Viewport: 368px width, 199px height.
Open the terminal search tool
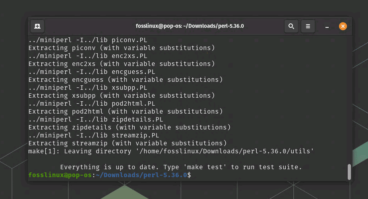click(x=291, y=26)
